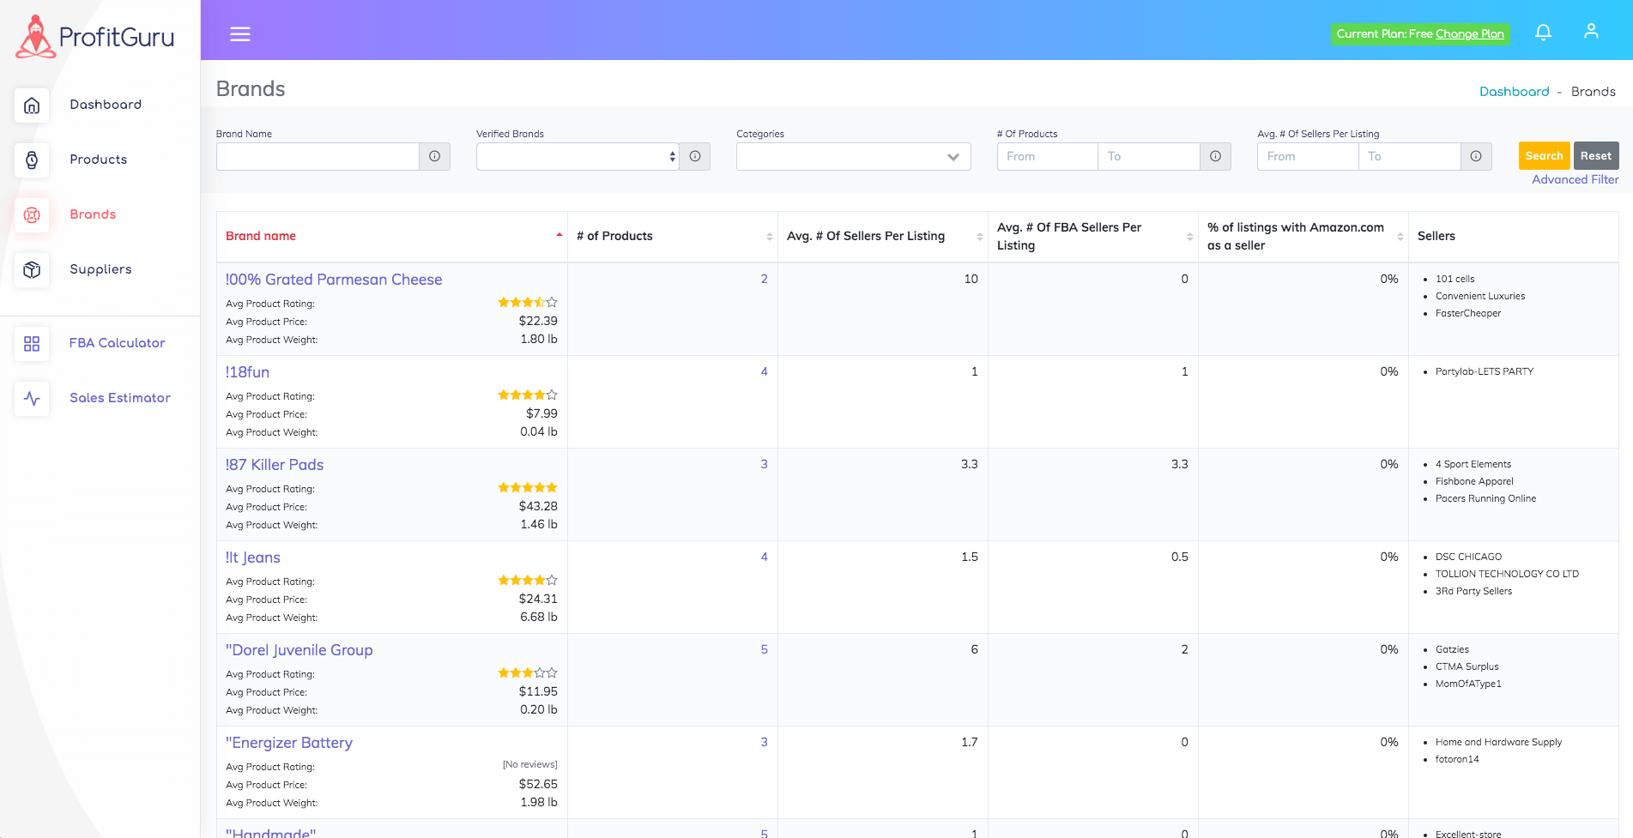Sort by # of Products column
Screen dimensions: 1633x838
pos(770,237)
